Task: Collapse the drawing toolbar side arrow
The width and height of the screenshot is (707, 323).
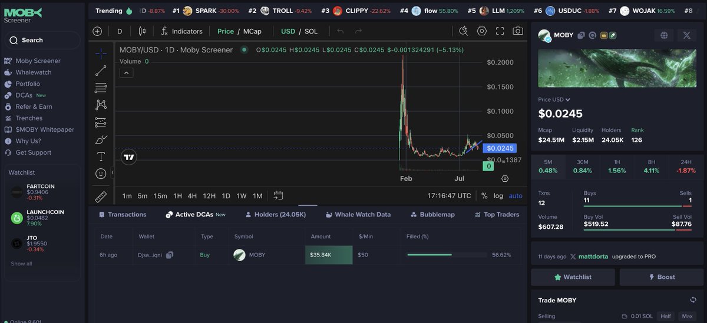Action: tap(112, 172)
